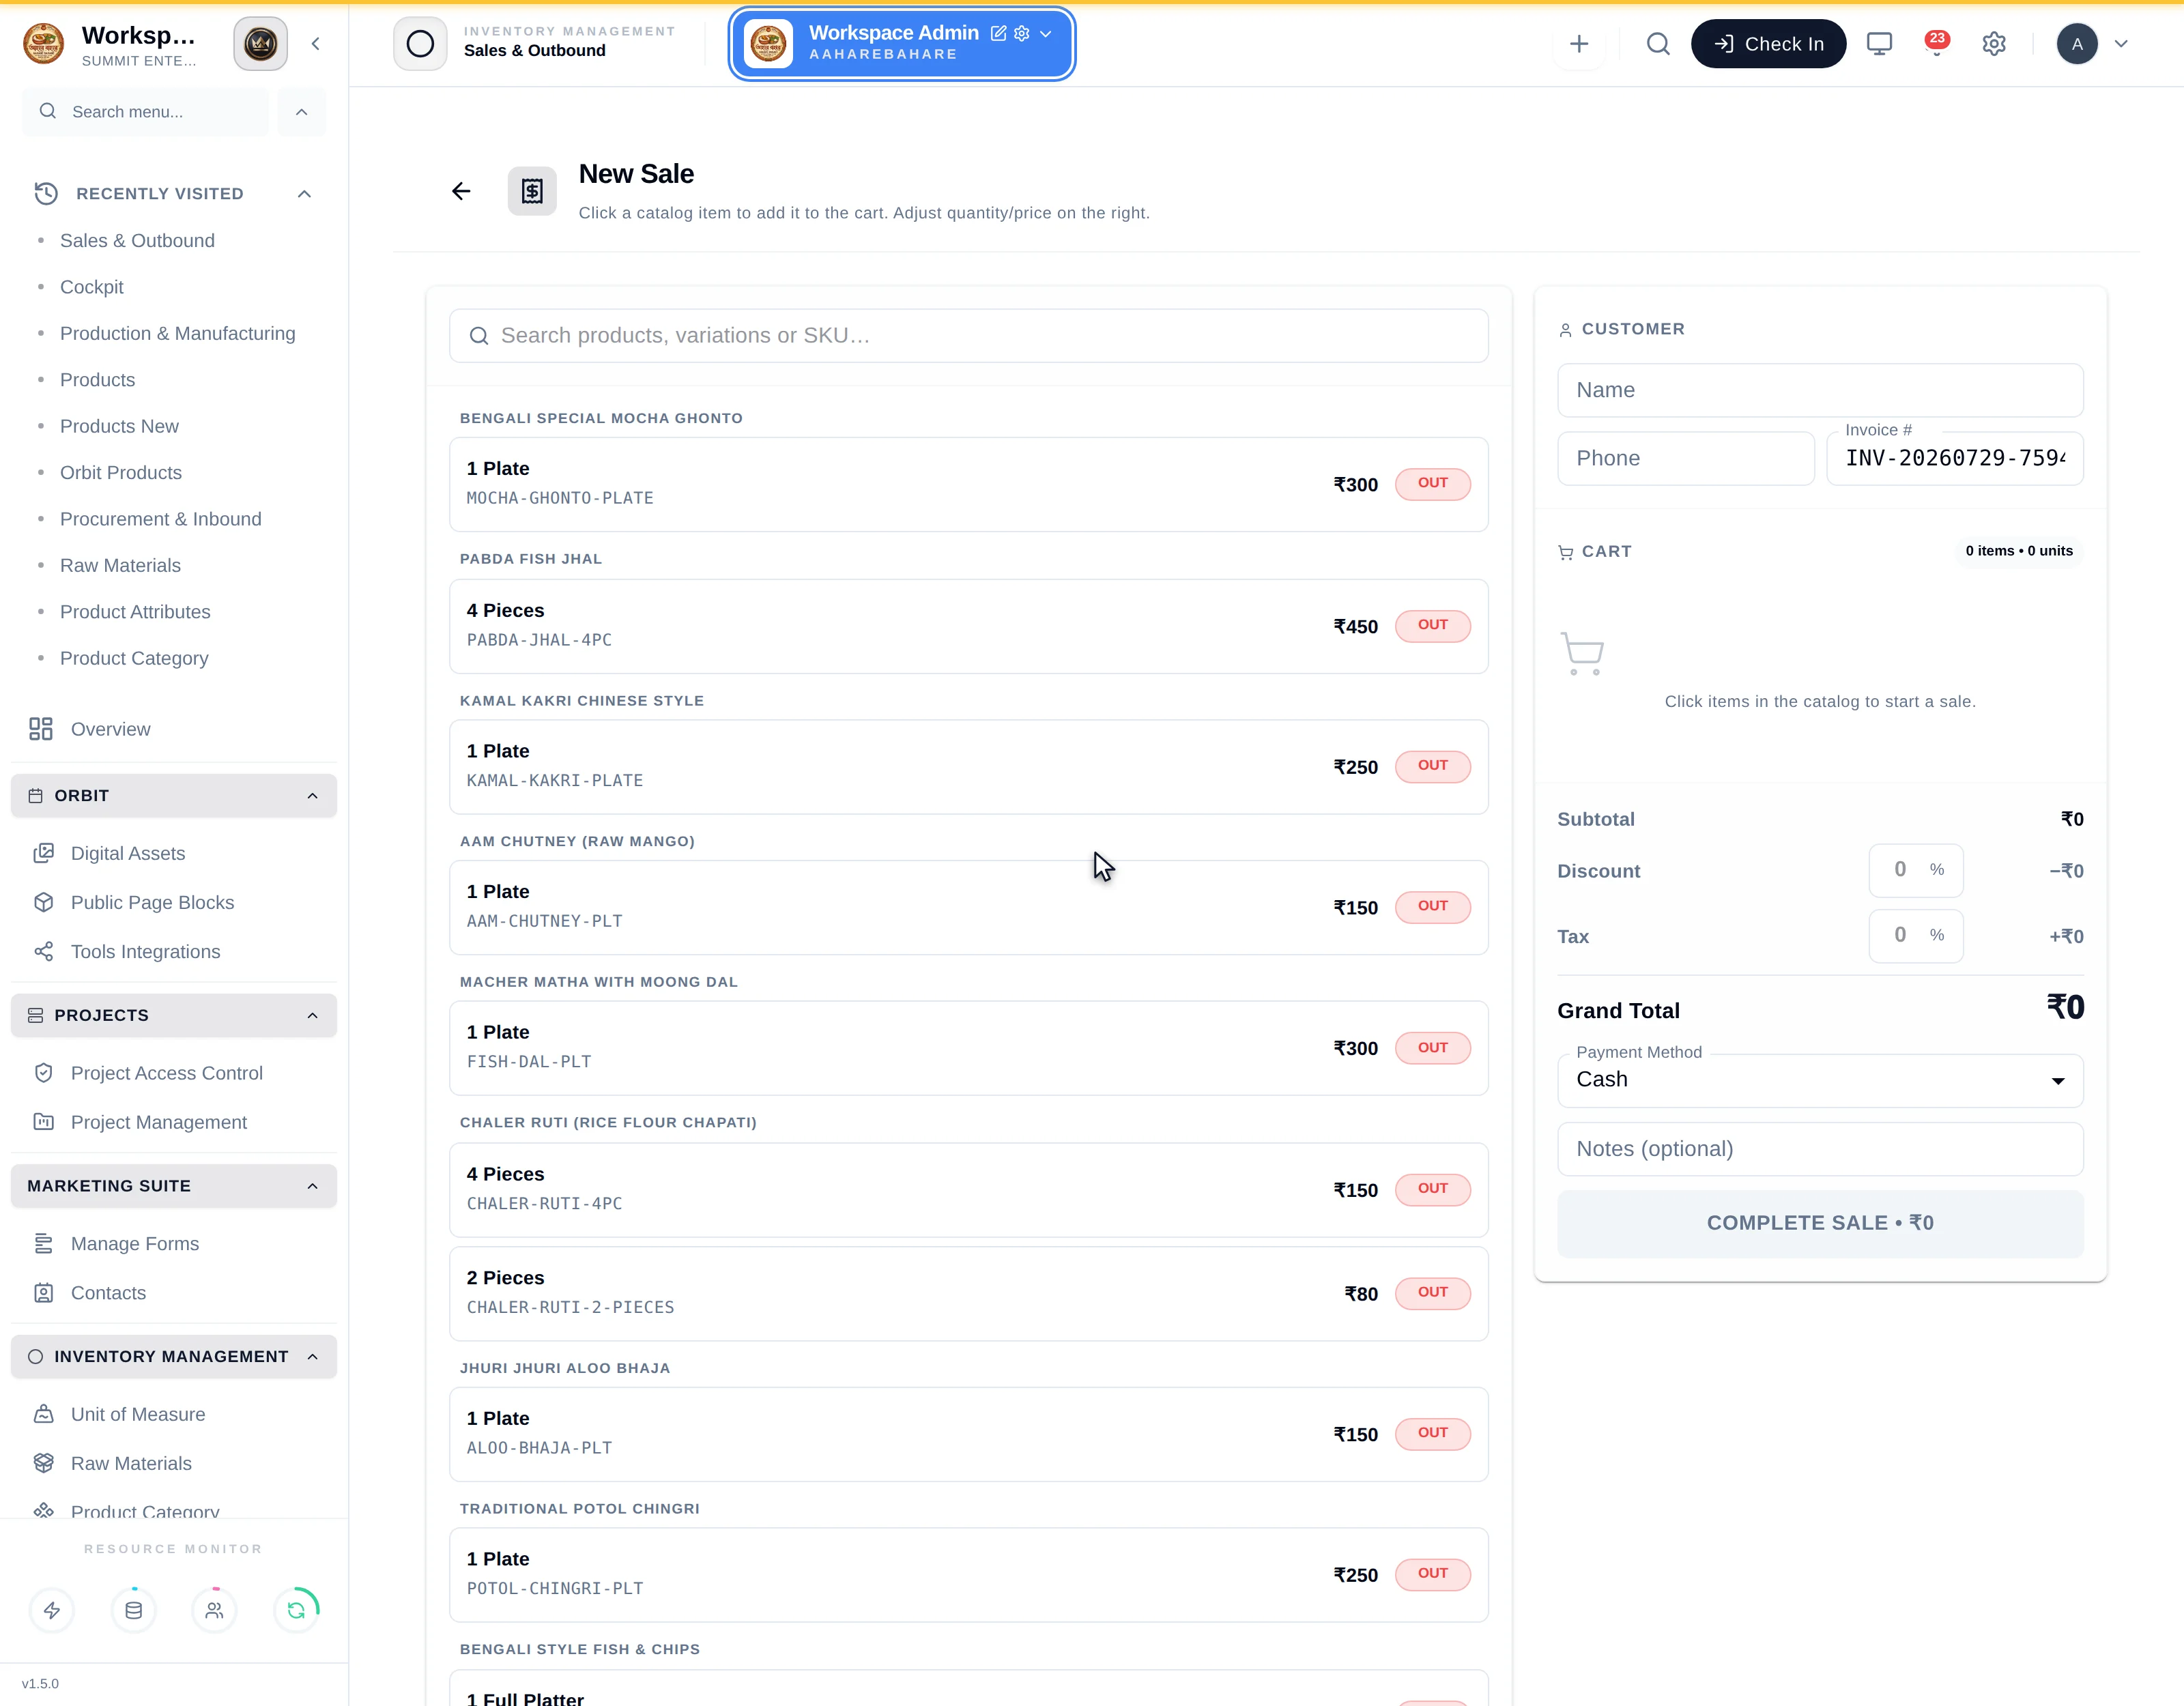Add KAMAL-KAKRI-PLATE item to cart

pos(968,767)
